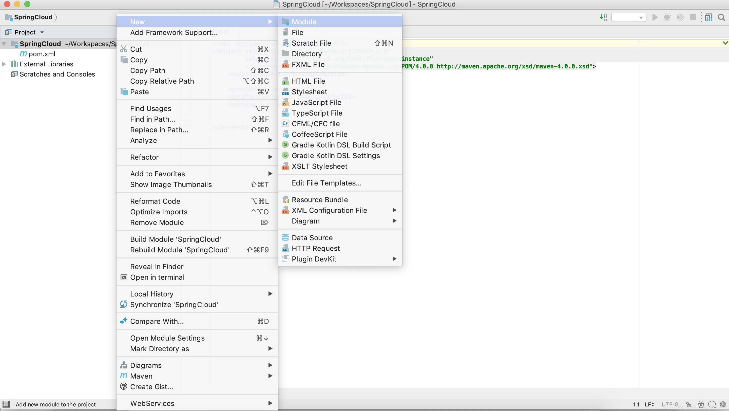Click the Hector inspector icon in status bar
This screenshot has height=411, width=729.
[x=701, y=404]
